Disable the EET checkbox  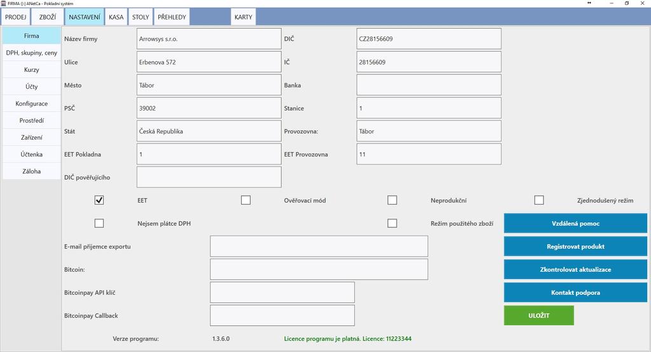pos(99,200)
